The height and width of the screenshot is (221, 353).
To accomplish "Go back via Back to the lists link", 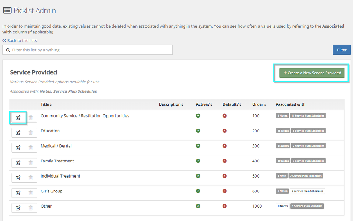I will point(20,40).
